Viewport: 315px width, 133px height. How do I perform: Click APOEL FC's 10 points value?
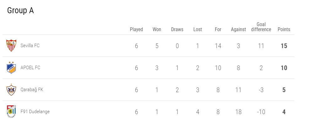pyautogui.click(x=284, y=68)
